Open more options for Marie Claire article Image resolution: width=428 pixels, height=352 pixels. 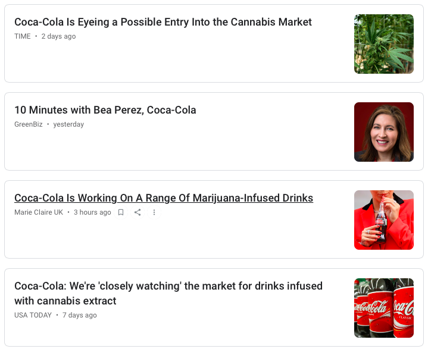(x=154, y=212)
